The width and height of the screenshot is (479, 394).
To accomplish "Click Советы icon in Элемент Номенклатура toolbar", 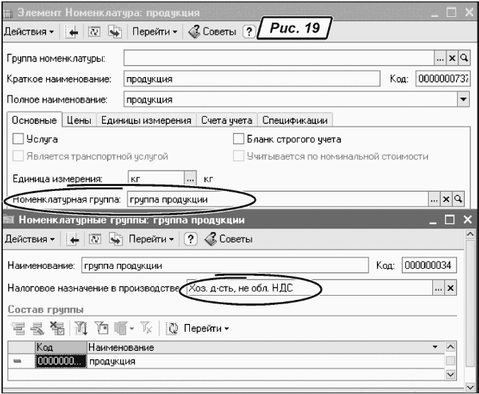I will pos(194,32).
